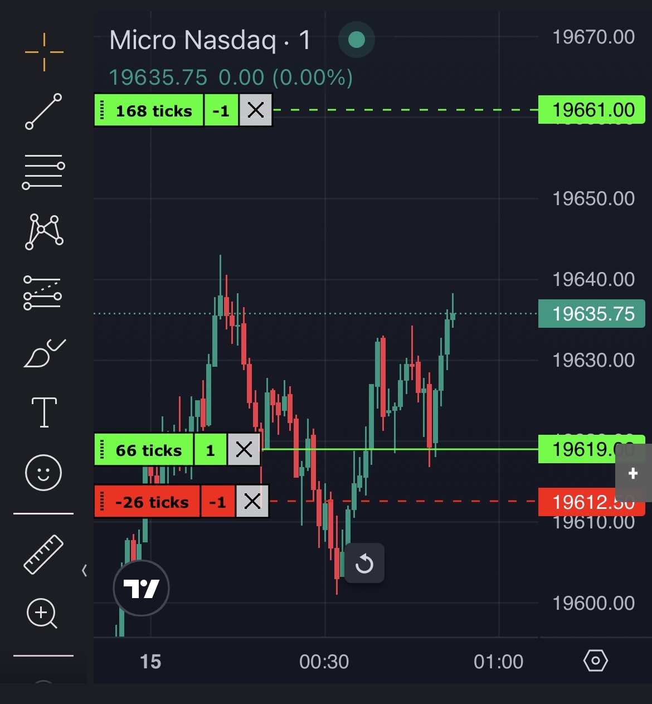Click the -26 ticks stop label
The width and height of the screenshot is (652, 704).
[147, 502]
